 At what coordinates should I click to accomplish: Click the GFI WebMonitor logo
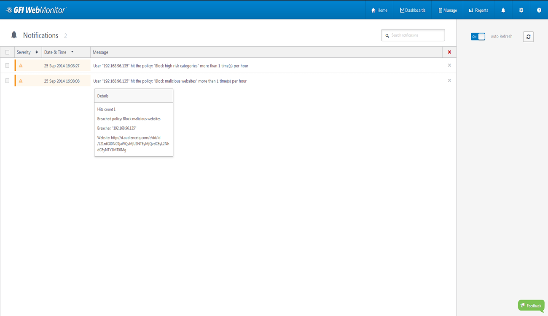36,10
